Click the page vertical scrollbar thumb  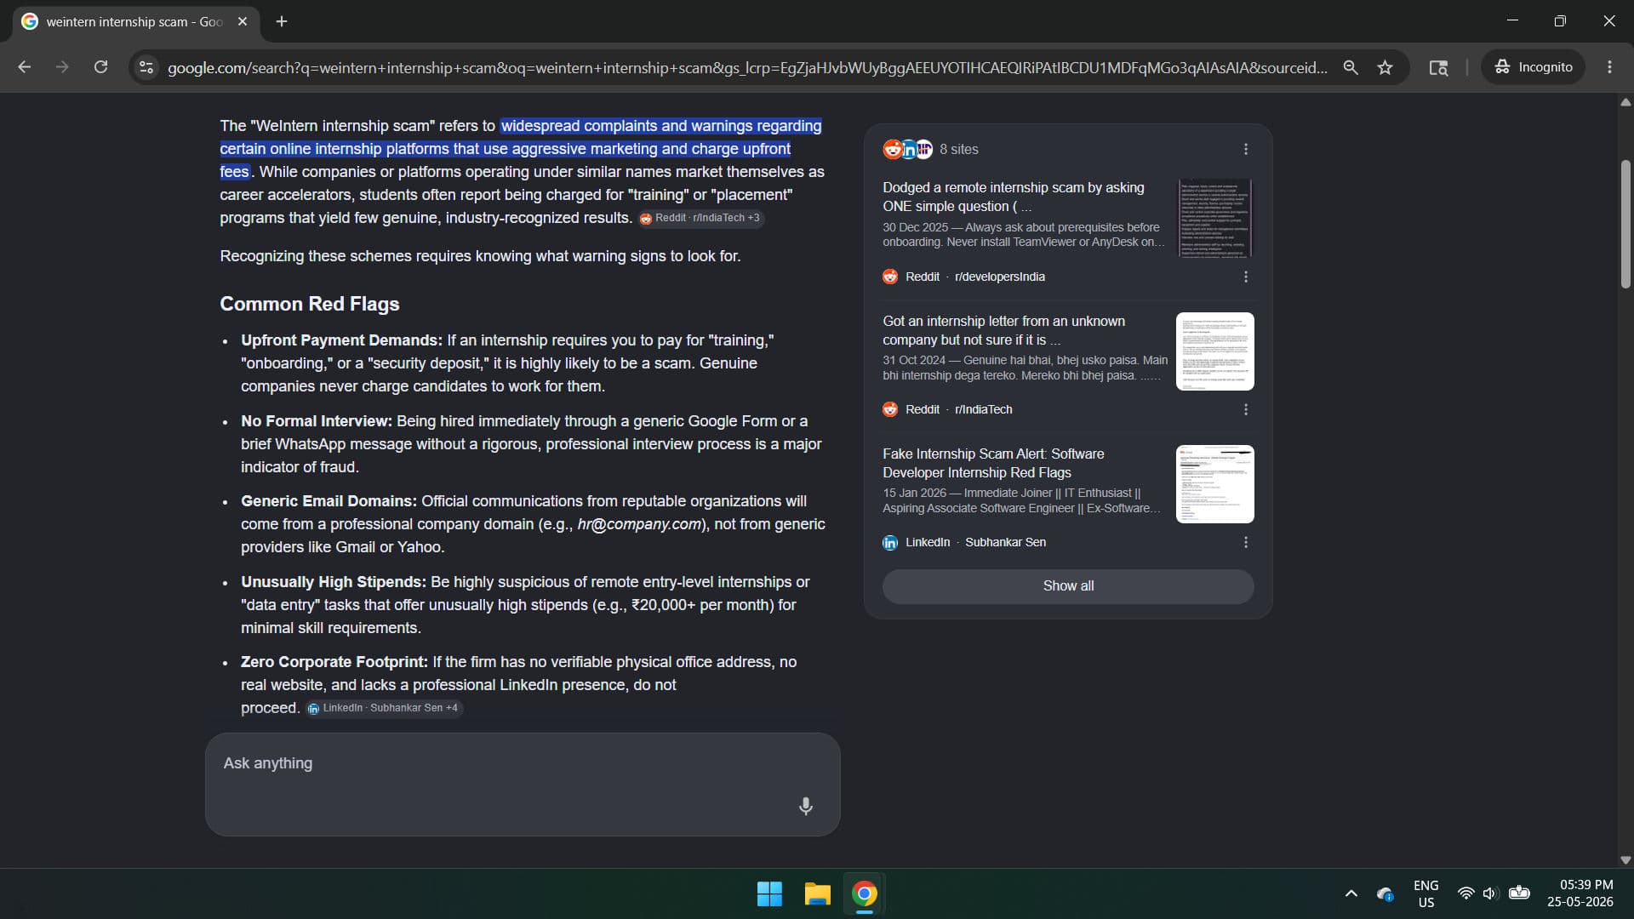pos(1625,223)
